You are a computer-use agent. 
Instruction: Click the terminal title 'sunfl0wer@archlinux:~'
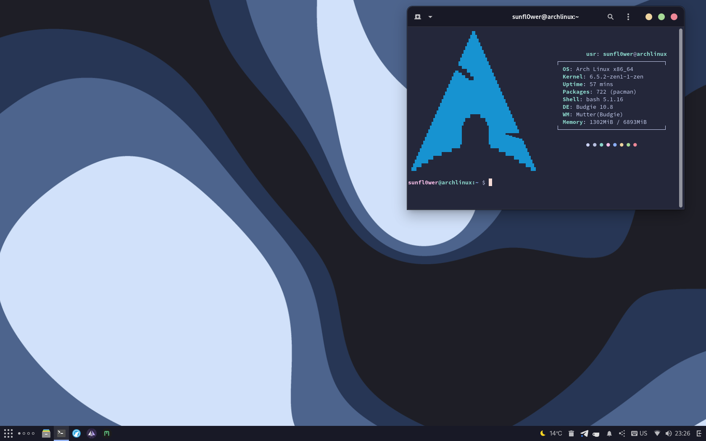[x=545, y=17]
